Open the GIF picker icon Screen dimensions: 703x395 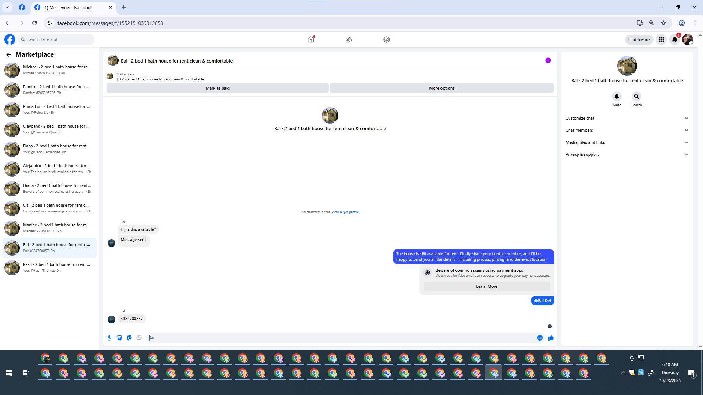(139, 338)
